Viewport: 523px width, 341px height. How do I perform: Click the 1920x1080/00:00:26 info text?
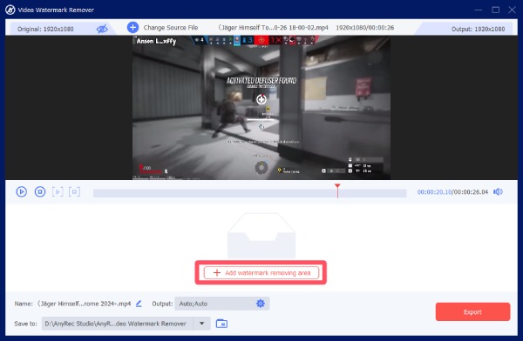365,28
